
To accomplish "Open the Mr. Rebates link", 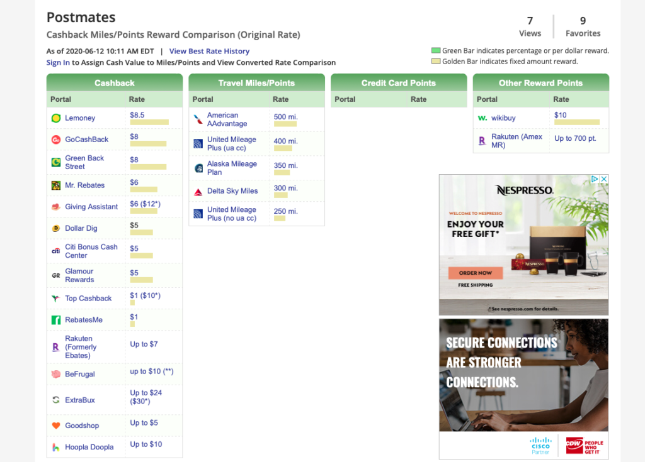I will [x=85, y=185].
